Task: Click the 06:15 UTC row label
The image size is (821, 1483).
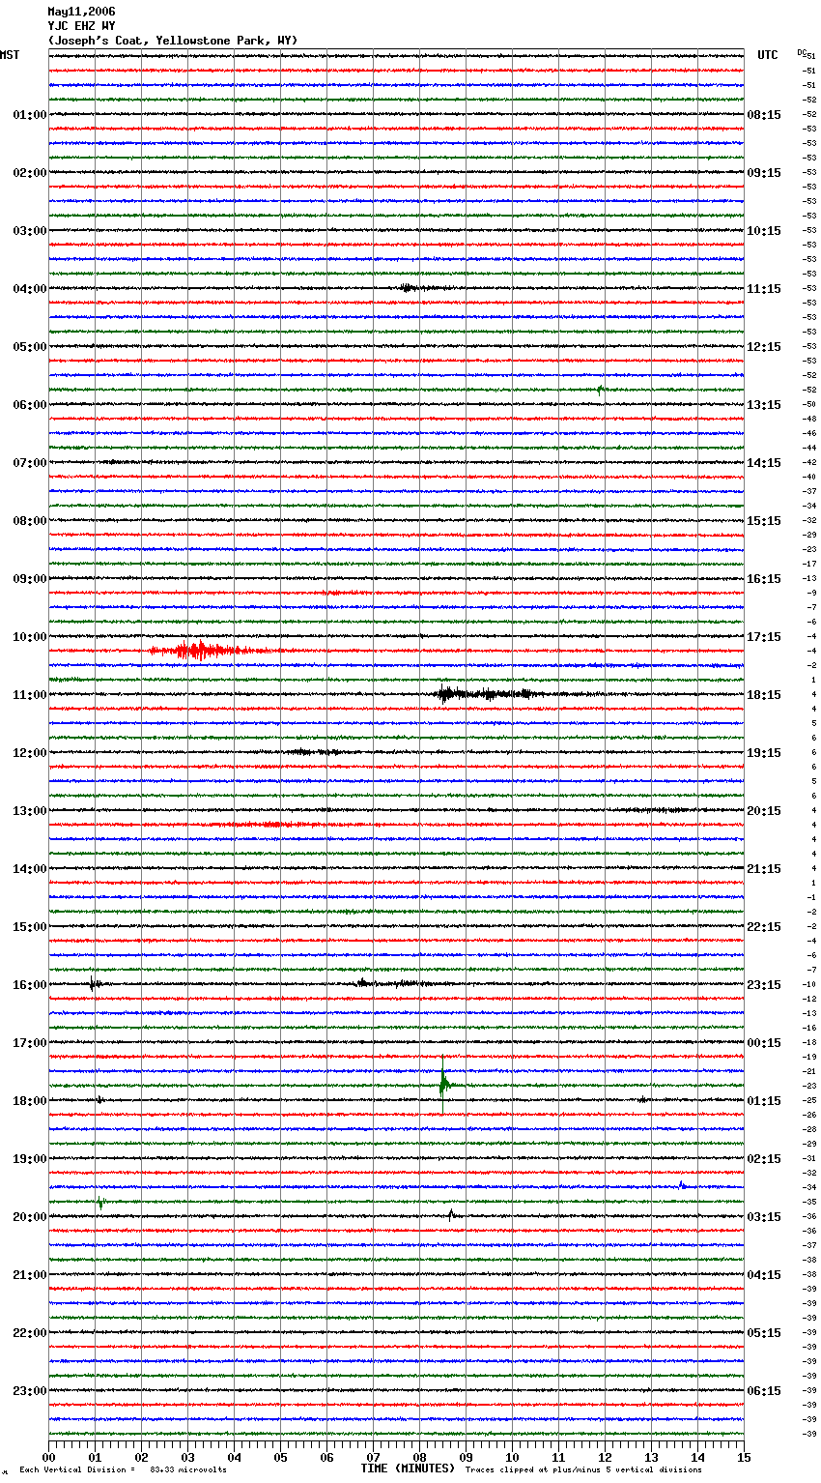Action: [764, 1391]
